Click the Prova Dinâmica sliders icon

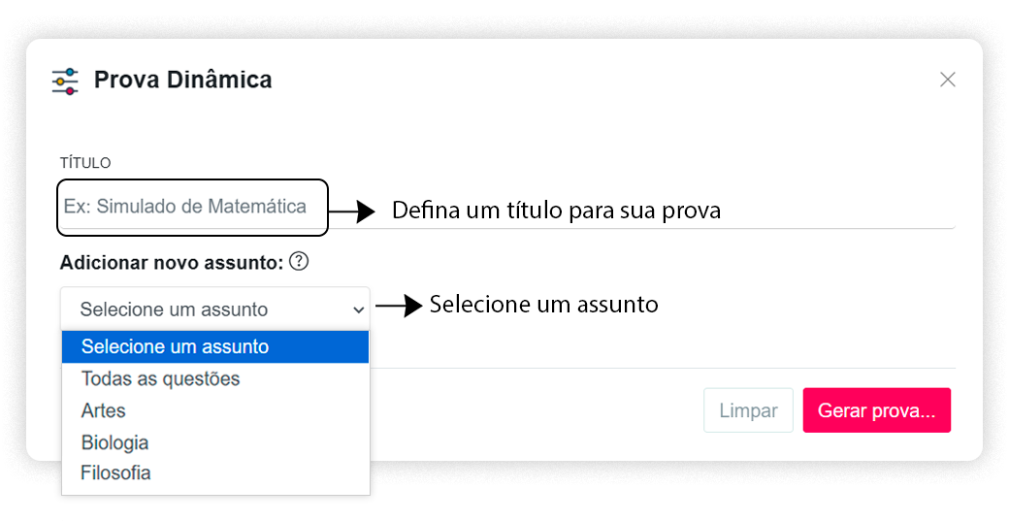(x=65, y=81)
